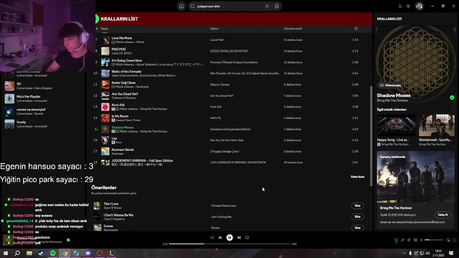The height and width of the screenshot is (258, 459).
Task: Adjust the volume slider
Action: coord(434,240)
